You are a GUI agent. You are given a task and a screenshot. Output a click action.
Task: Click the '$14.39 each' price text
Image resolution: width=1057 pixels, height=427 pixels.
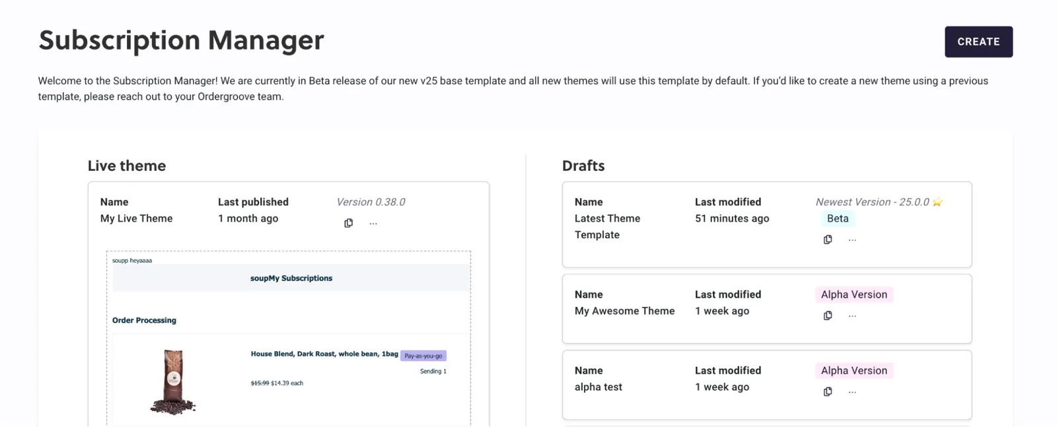pos(287,383)
